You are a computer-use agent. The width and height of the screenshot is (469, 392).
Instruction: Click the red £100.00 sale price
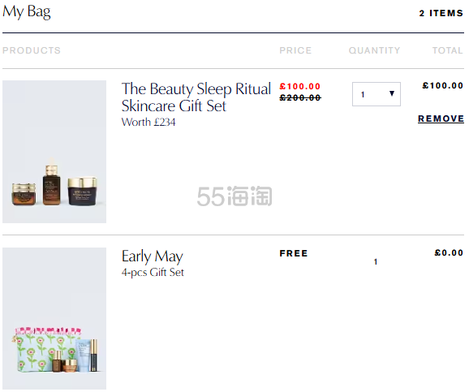(x=300, y=87)
